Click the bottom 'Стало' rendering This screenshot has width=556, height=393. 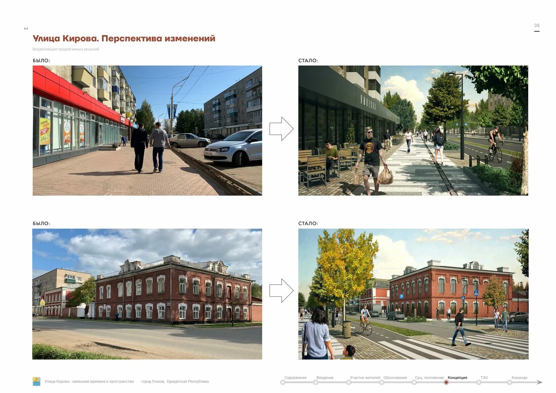coord(414,295)
